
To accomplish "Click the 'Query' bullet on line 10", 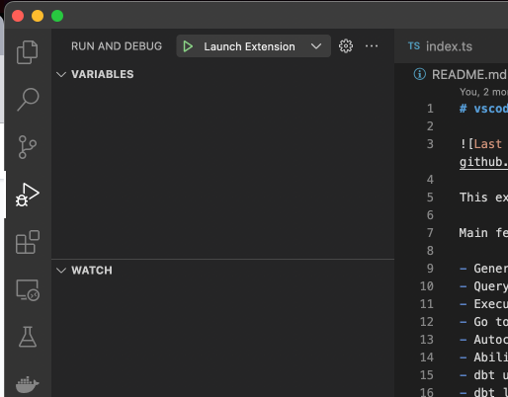I will pos(491,286).
